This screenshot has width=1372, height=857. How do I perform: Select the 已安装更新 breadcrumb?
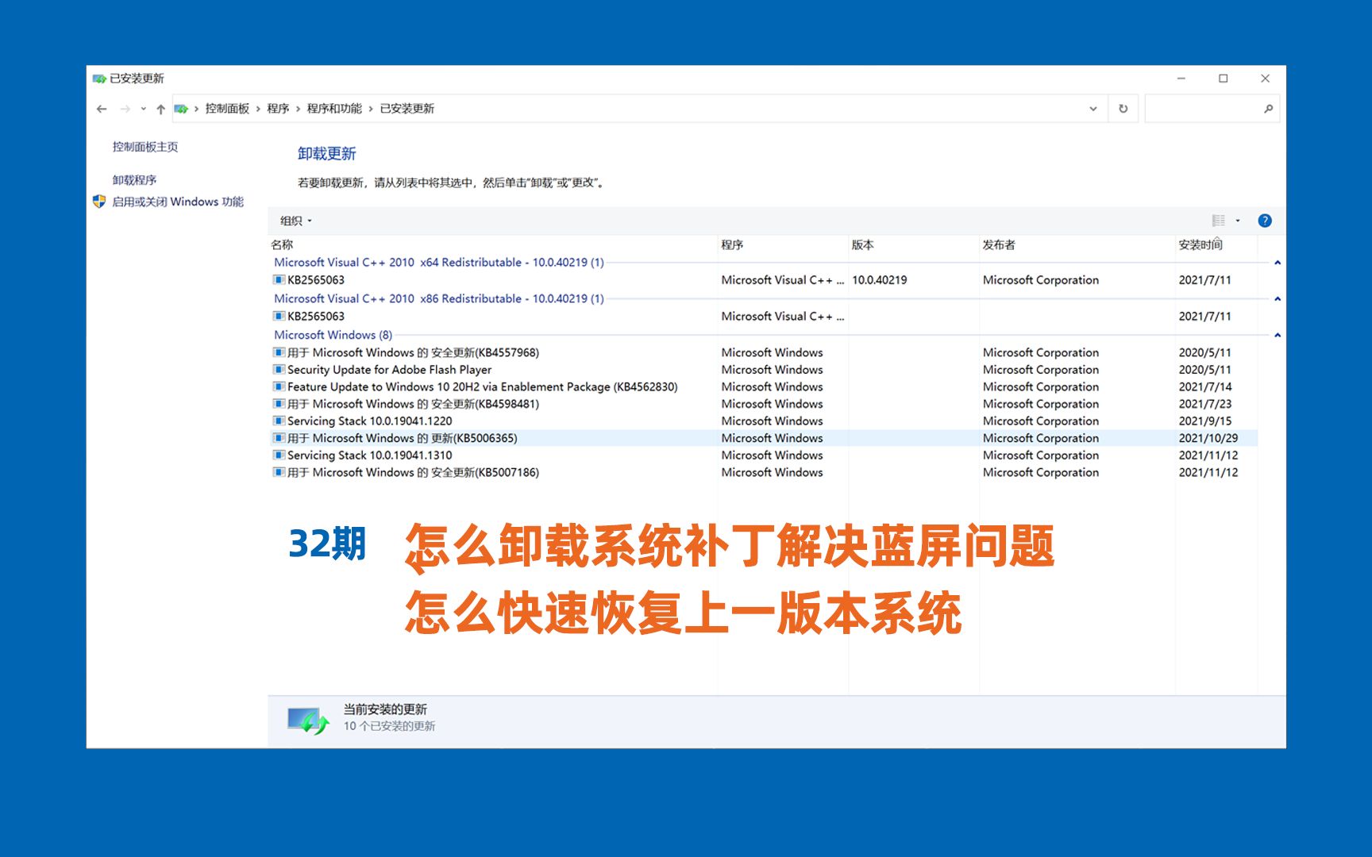407,109
